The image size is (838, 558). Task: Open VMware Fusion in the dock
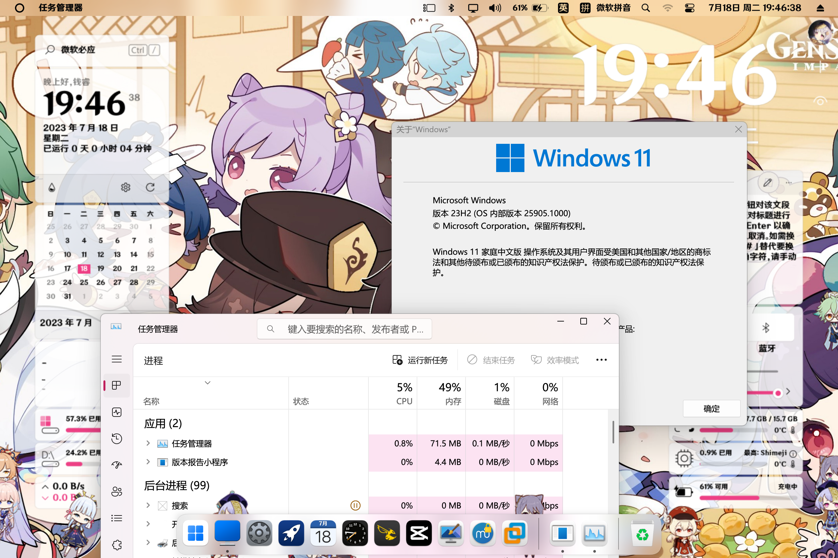point(514,533)
